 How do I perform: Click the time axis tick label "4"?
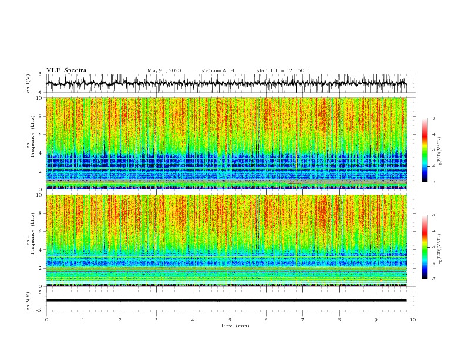[x=193, y=320]
